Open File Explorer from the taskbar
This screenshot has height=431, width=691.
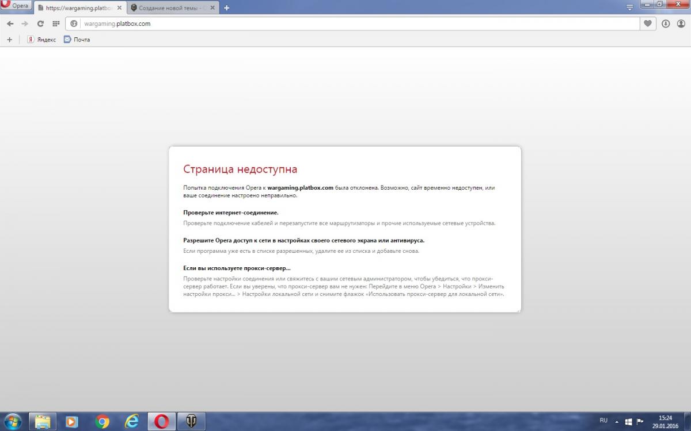(x=43, y=421)
